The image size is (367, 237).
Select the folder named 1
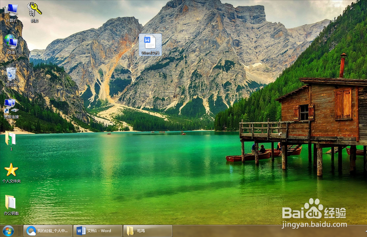pos(11,141)
